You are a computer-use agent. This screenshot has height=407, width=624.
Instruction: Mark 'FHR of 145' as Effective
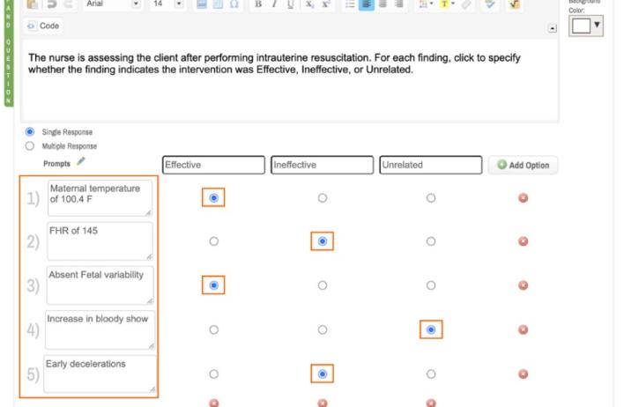(213, 241)
